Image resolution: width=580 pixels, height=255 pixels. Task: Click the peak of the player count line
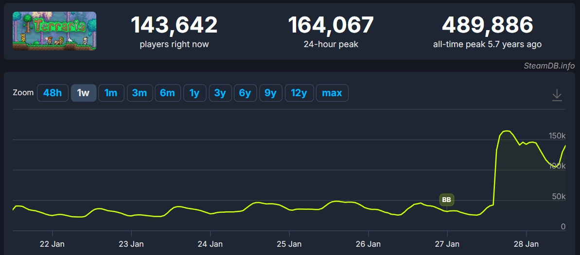[506, 131]
